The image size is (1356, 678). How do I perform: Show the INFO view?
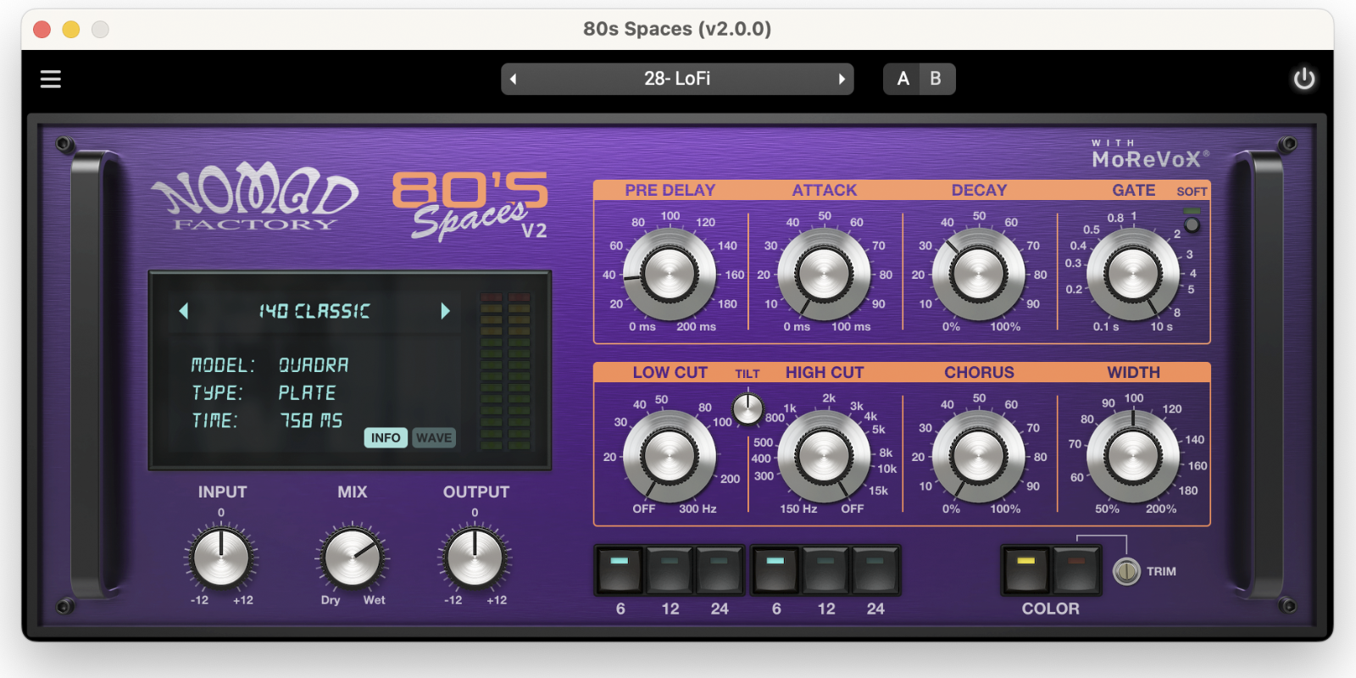[386, 437]
